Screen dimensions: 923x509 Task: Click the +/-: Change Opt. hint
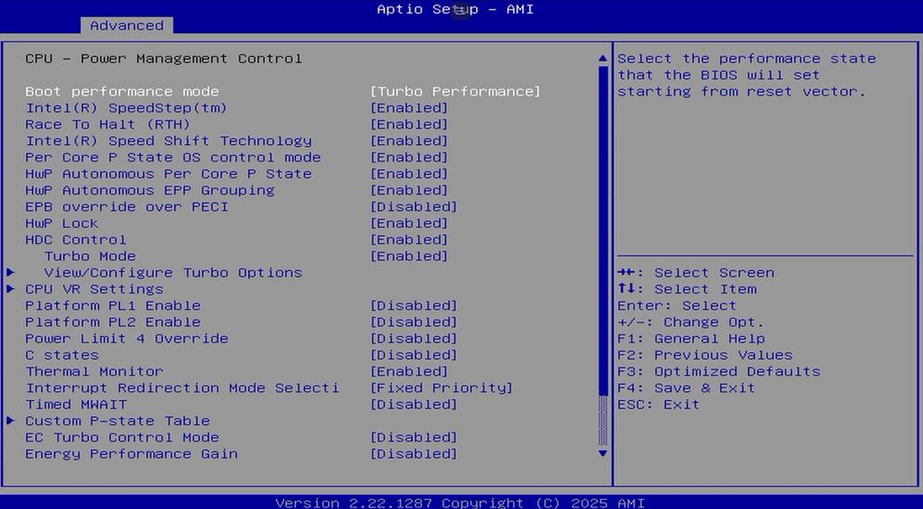point(691,322)
